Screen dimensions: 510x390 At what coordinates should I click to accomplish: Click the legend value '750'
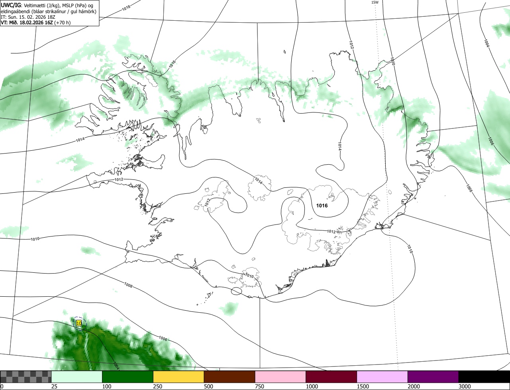click(x=259, y=386)
